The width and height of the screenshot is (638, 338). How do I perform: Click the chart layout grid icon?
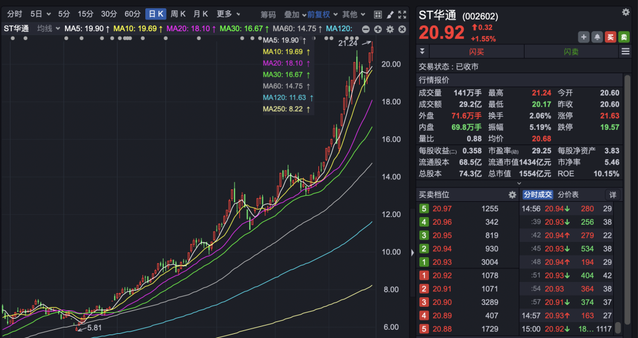pos(378,14)
